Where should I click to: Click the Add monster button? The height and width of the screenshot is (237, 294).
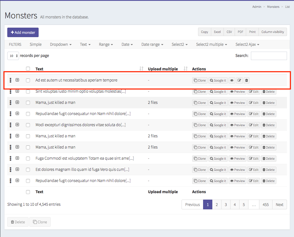click(x=23, y=32)
